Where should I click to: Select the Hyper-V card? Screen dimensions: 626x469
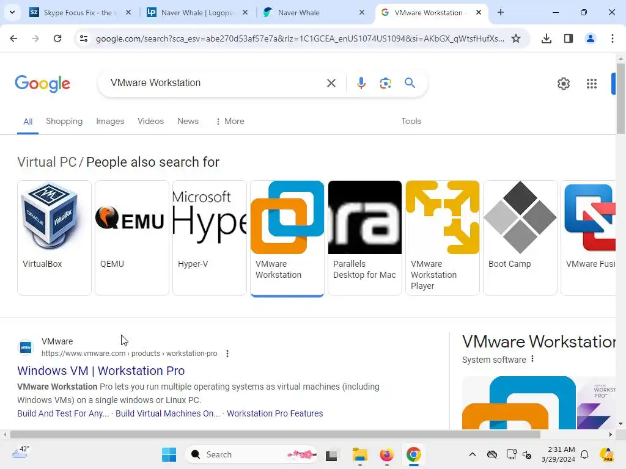[x=210, y=238]
